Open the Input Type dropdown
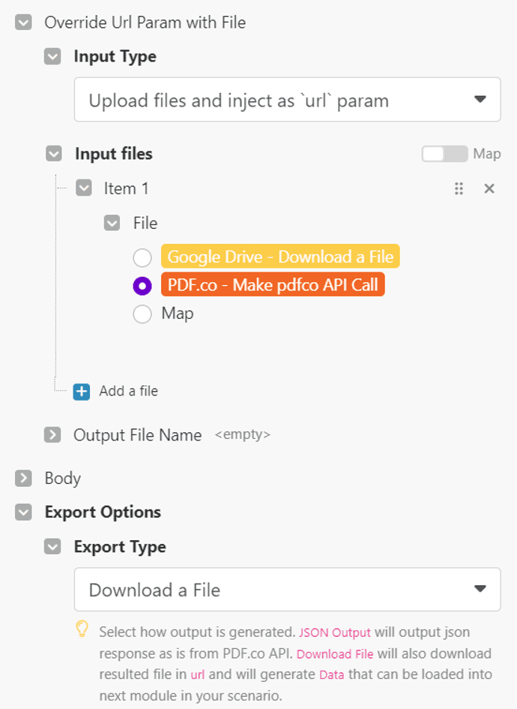 [x=287, y=99]
